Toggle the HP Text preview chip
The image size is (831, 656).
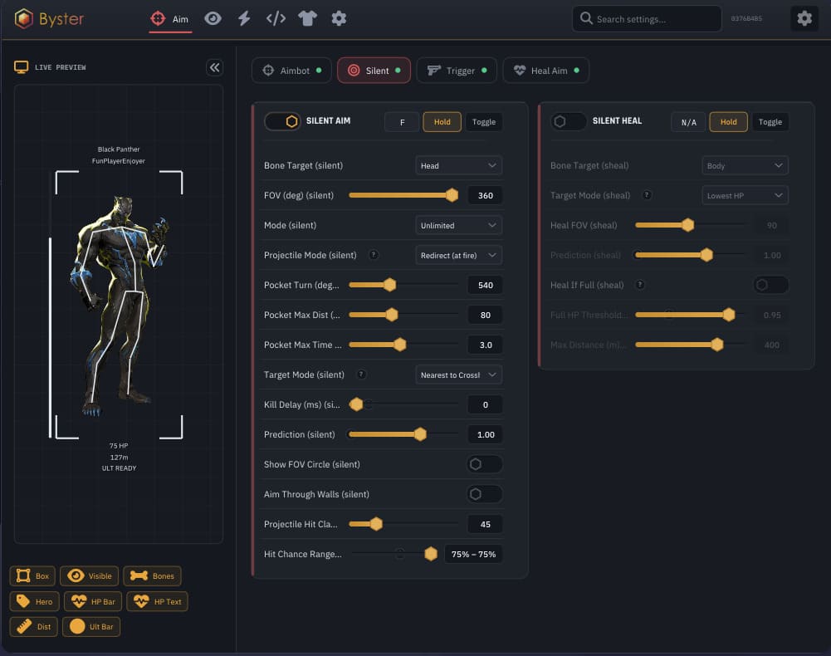click(x=157, y=601)
